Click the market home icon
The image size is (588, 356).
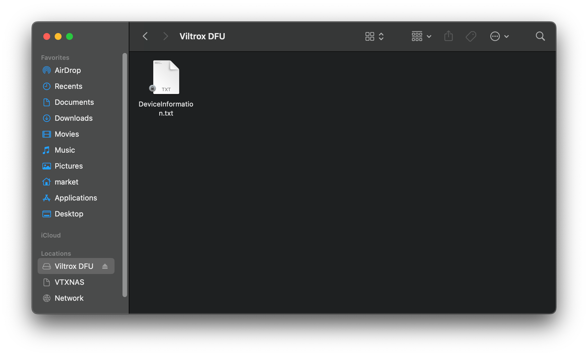(x=46, y=182)
